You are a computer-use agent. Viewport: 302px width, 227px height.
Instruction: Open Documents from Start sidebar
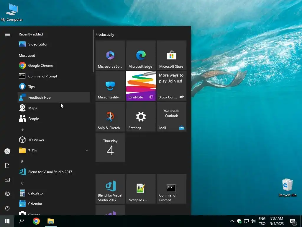tap(7, 166)
